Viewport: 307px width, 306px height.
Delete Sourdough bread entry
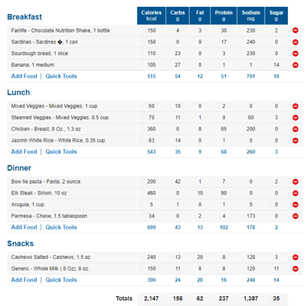295,53
